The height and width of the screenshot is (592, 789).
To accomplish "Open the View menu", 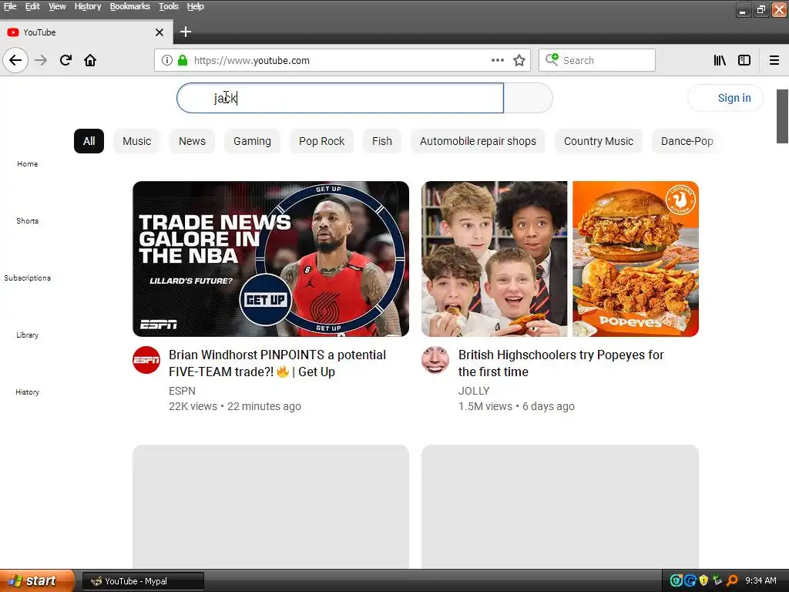I will (x=57, y=6).
